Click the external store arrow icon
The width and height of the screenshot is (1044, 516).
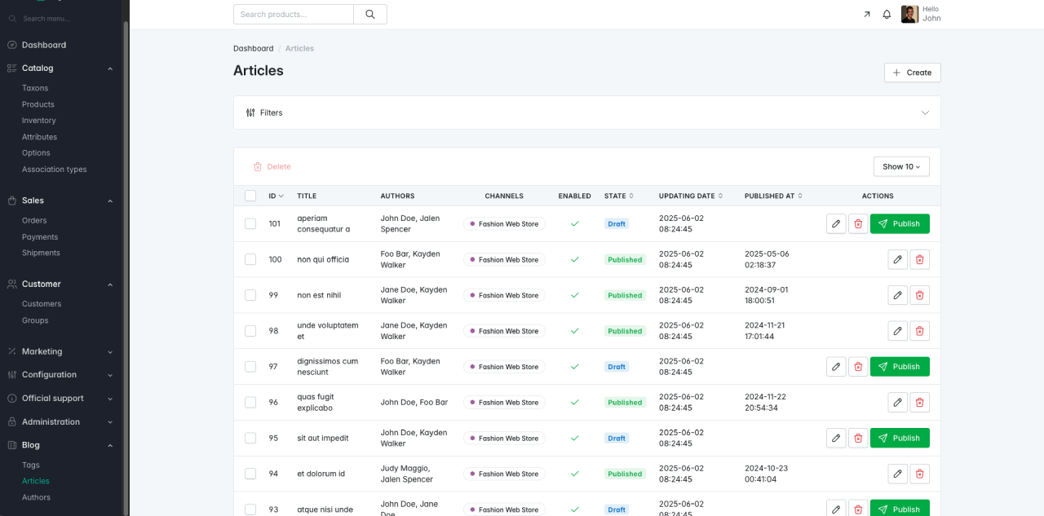tap(866, 15)
